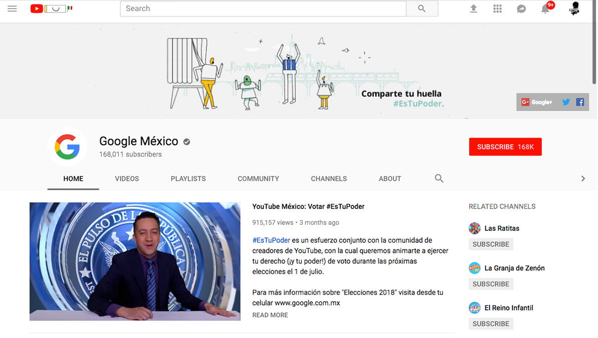The image size is (598, 338).
Task: Click the Google México channel name
Action: [x=138, y=141]
